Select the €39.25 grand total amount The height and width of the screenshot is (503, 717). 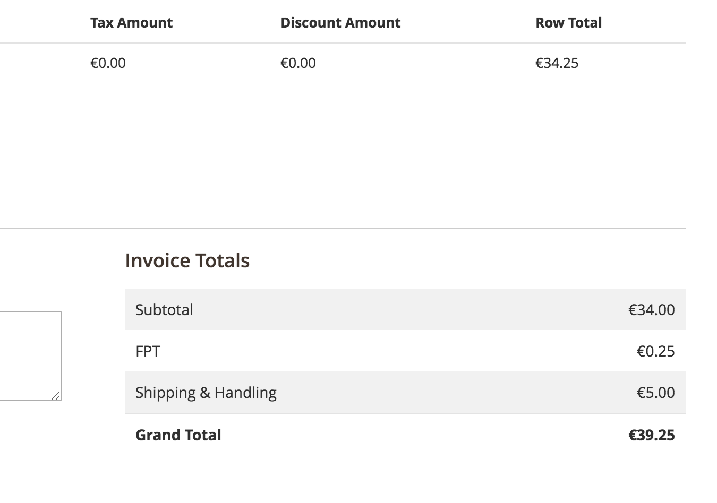(651, 435)
